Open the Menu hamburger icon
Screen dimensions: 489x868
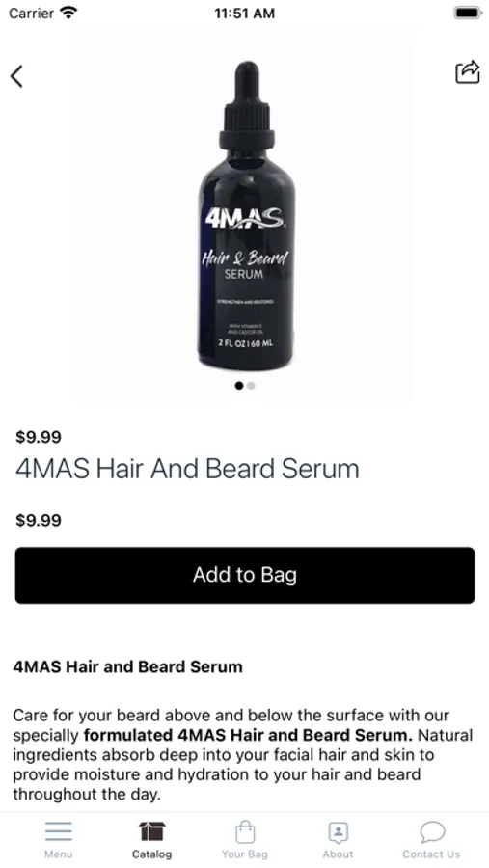click(58, 831)
